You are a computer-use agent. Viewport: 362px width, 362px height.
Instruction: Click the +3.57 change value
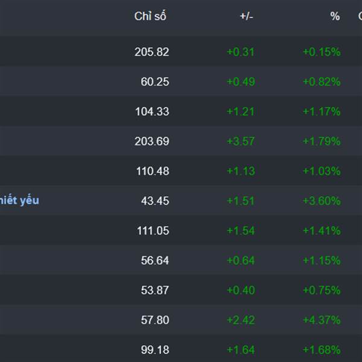click(241, 141)
